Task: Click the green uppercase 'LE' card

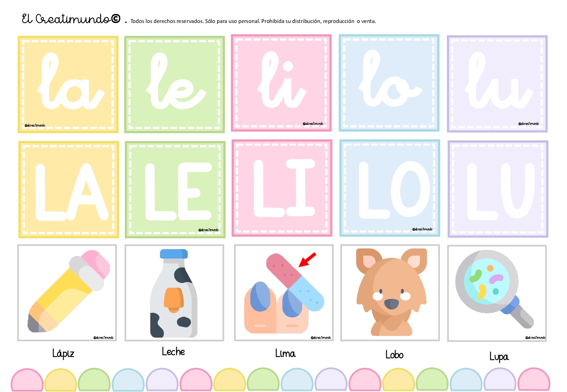Action: click(x=175, y=190)
